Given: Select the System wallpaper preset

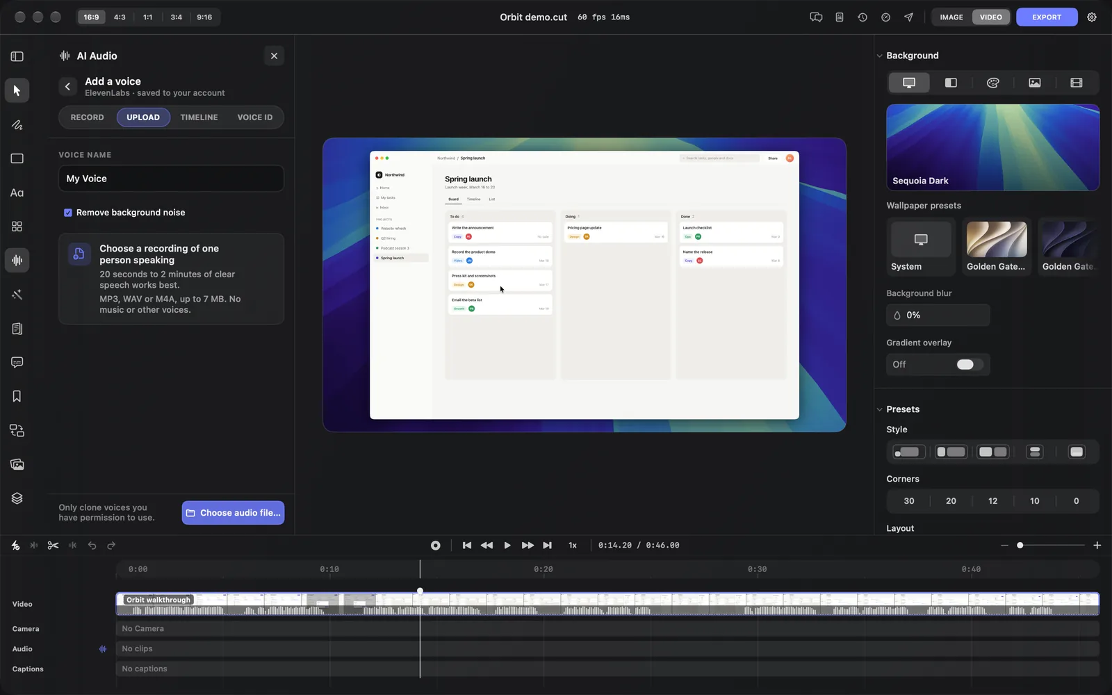Looking at the screenshot, I should [921, 247].
